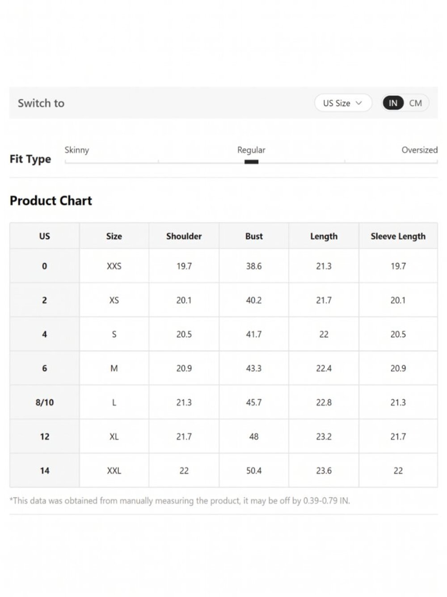Click the Switch to label
447x597 pixels.
[41, 103]
